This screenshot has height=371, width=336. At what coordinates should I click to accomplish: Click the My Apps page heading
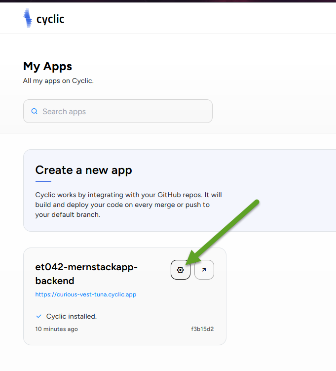tap(47, 66)
